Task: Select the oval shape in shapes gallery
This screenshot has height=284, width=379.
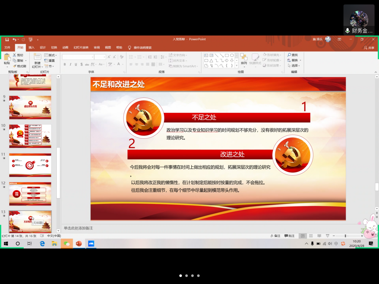Action: [232, 55]
